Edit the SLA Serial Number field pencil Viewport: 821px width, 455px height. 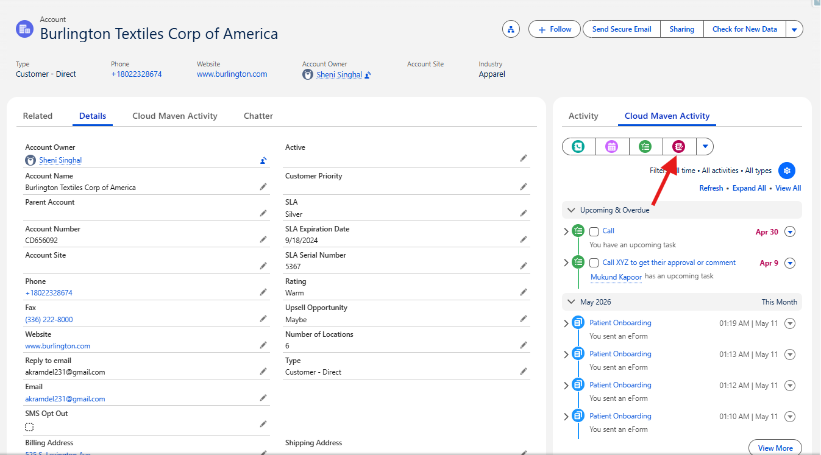point(524,266)
